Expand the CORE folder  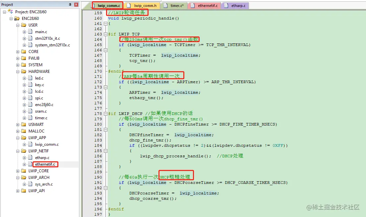pyautogui.click(x=18, y=52)
